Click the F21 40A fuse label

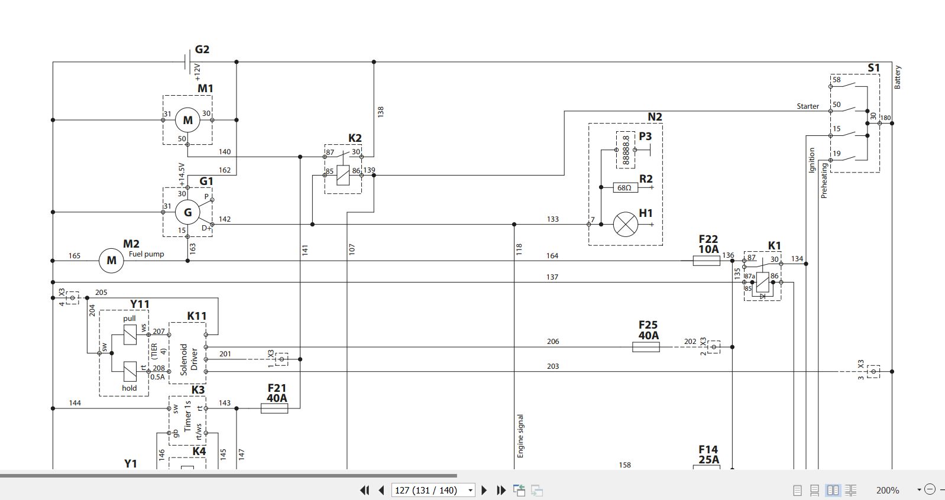click(277, 393)
